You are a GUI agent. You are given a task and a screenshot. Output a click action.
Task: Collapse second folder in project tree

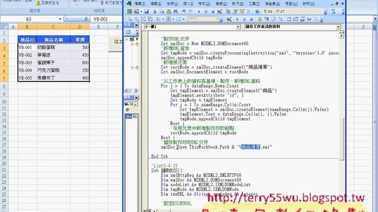coord(132,68)
